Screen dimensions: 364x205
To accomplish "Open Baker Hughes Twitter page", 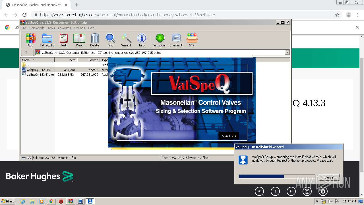I will pyautogui.click(x=259, y=191).
